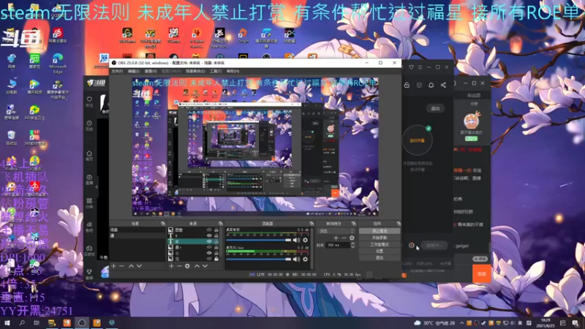Open 帮助(H) menu in OBS

tap(233, 71)
